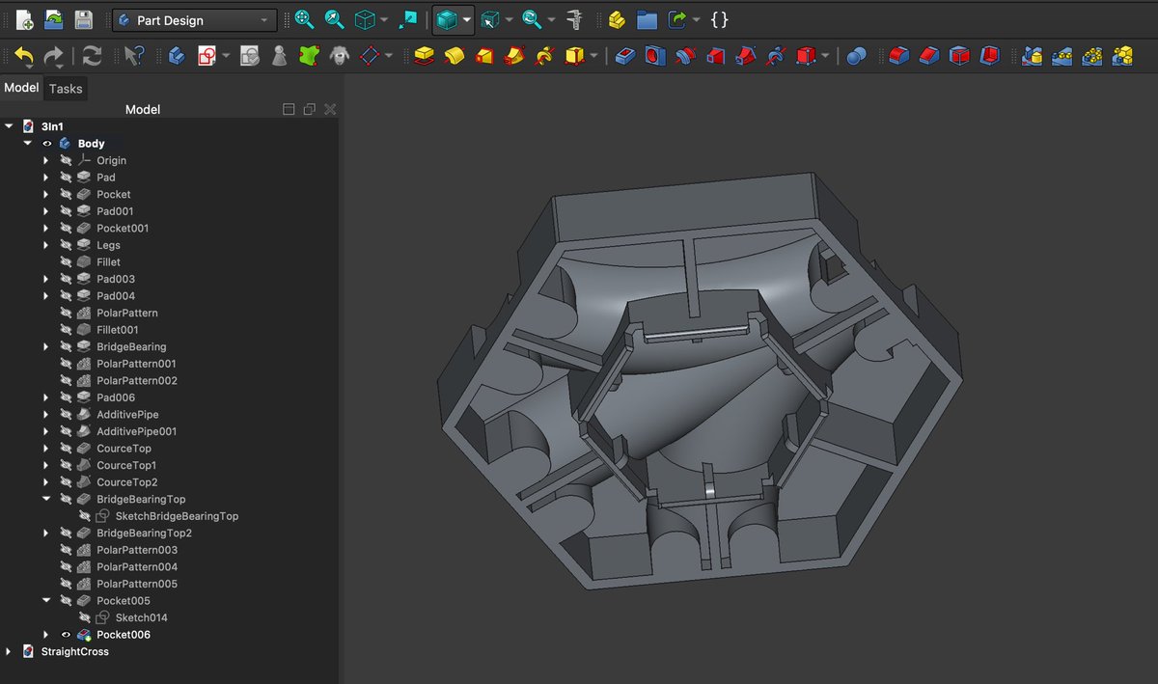The width and height of the screenshot is (1158, 684).
Task: Open the subtractive primitive dropdown arrow
Action: [x=824, y=57]
